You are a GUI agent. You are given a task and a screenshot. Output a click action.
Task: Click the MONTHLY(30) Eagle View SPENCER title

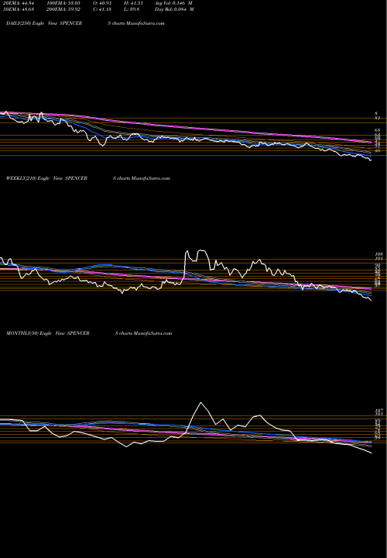48,333
